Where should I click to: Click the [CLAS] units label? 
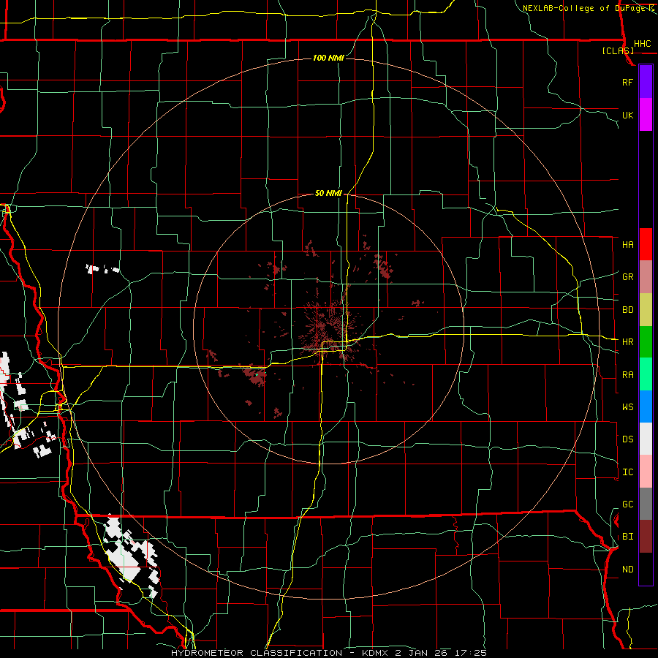[x=618, y=51]
